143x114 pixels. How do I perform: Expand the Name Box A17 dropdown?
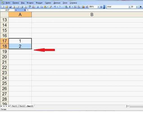pyautogui.click(x=16, y=10)
